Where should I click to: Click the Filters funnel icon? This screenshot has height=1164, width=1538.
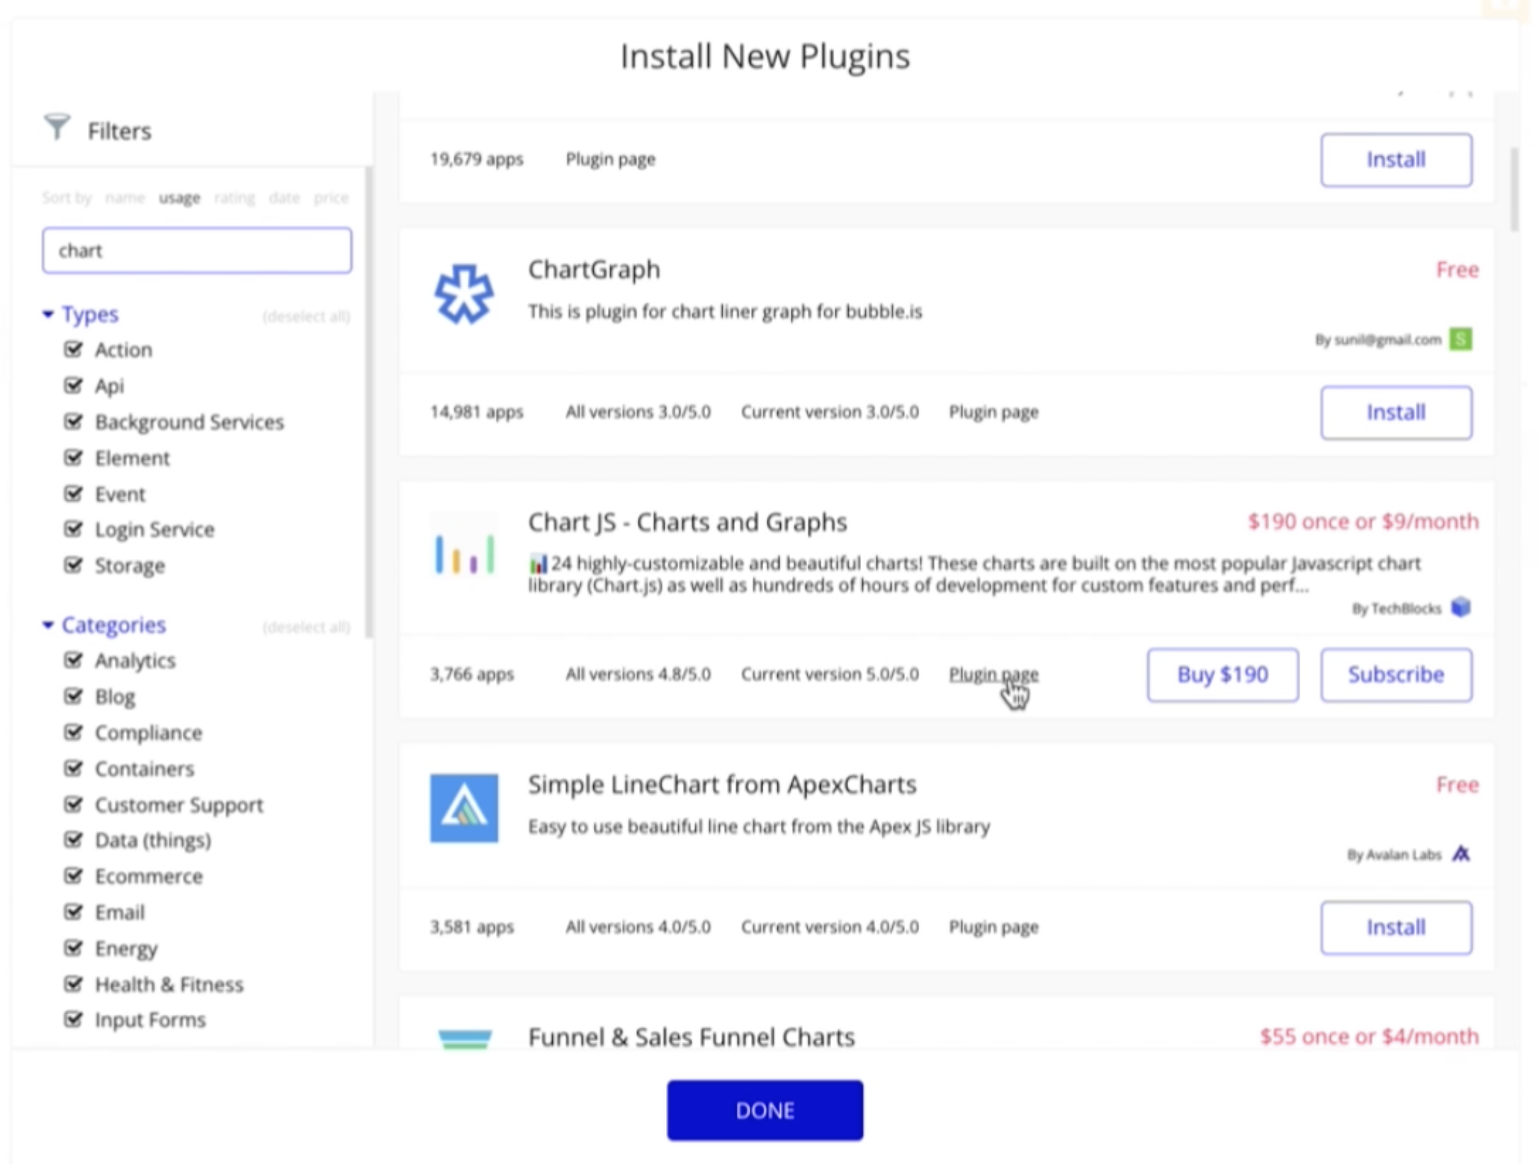click(57, 127)
